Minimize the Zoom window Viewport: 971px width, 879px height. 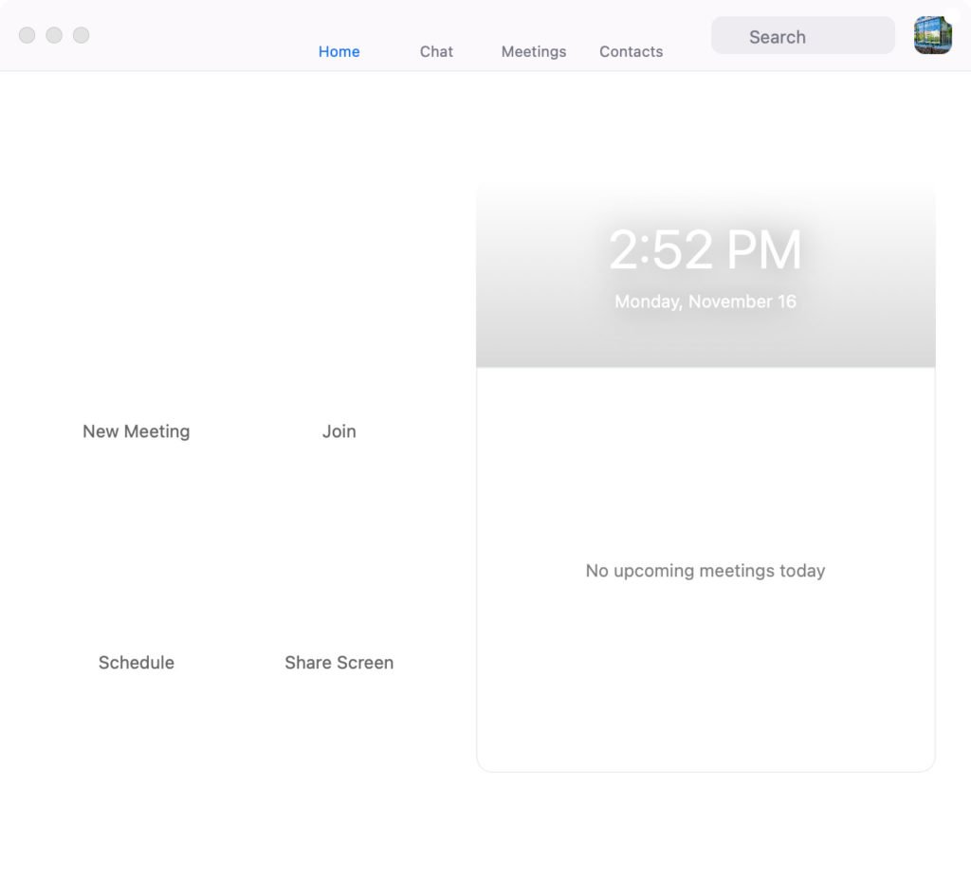(54, 35)
